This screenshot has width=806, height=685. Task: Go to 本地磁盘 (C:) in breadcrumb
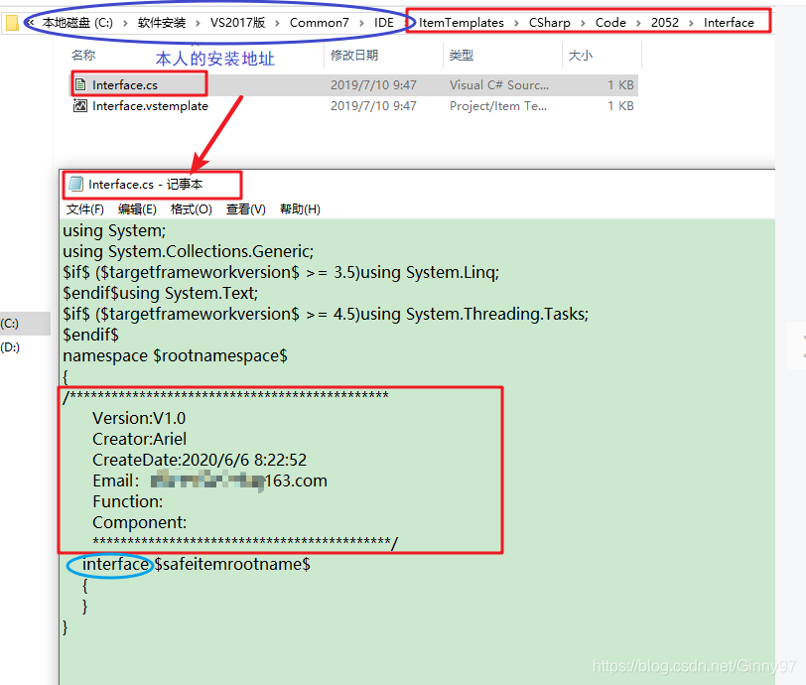coord(77,23)
